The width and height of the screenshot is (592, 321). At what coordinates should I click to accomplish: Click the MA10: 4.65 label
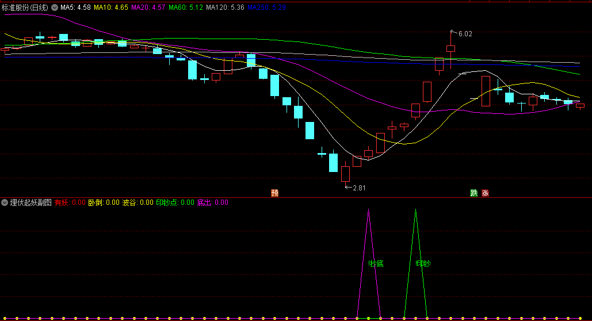111,7
